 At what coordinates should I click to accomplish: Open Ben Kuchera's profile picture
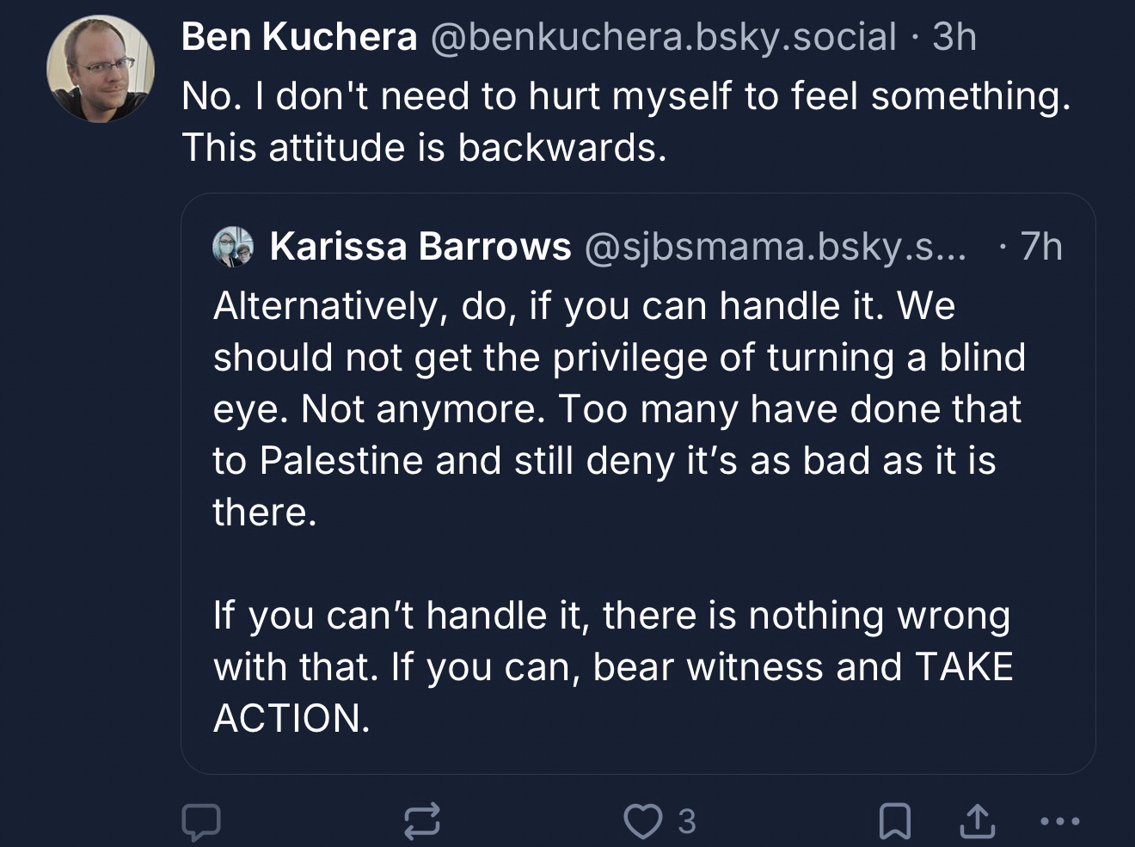[101, 69]
